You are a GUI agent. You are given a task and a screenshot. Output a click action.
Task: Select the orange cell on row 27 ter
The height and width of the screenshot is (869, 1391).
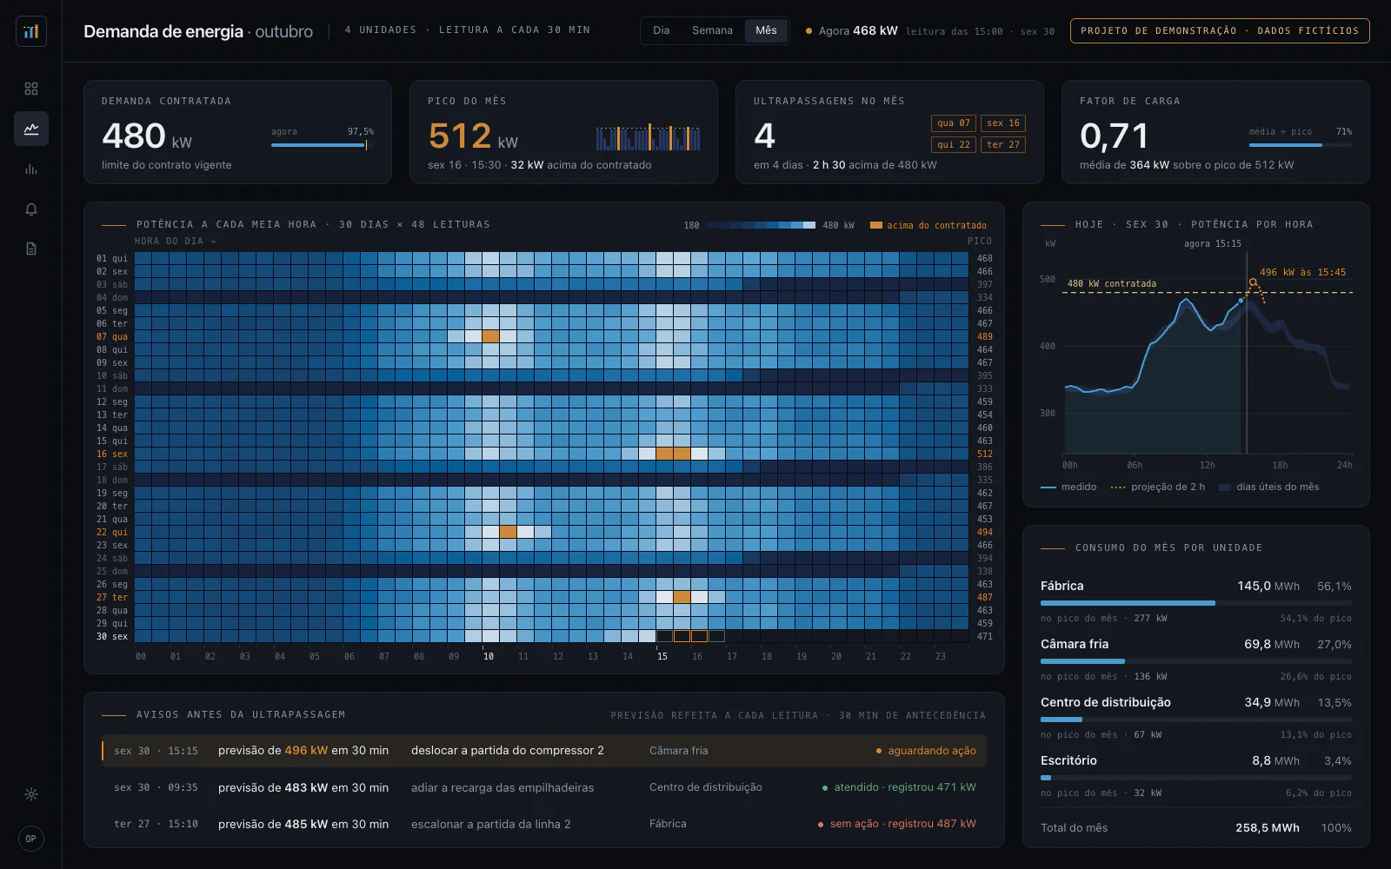click(x=682, y=597)
